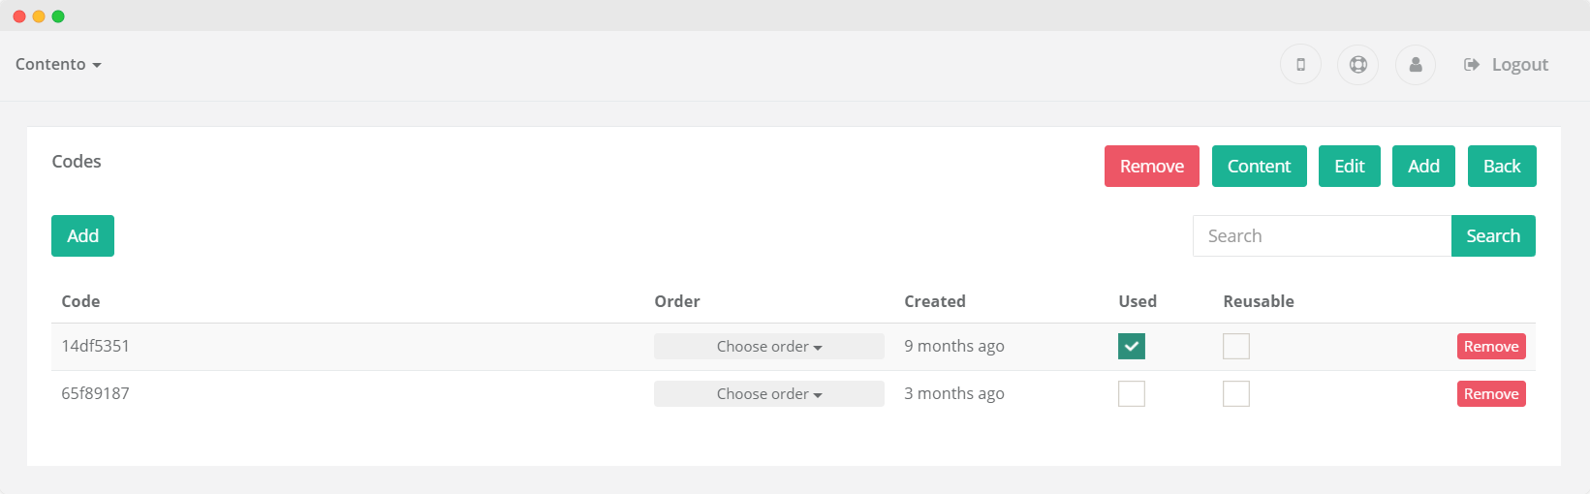Click the Logout arrow icon

(1472, 65)
